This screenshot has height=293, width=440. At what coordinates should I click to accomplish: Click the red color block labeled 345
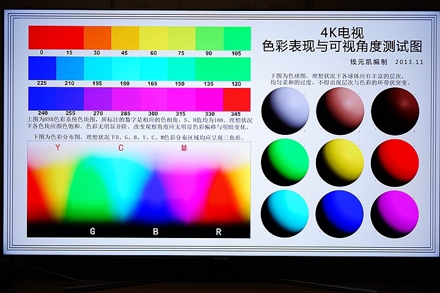coord(237,99)
